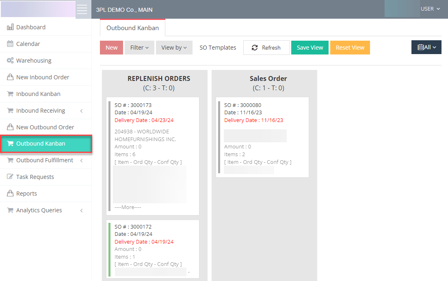Open the Calendar sidebar item

click(x=28, y=44)
